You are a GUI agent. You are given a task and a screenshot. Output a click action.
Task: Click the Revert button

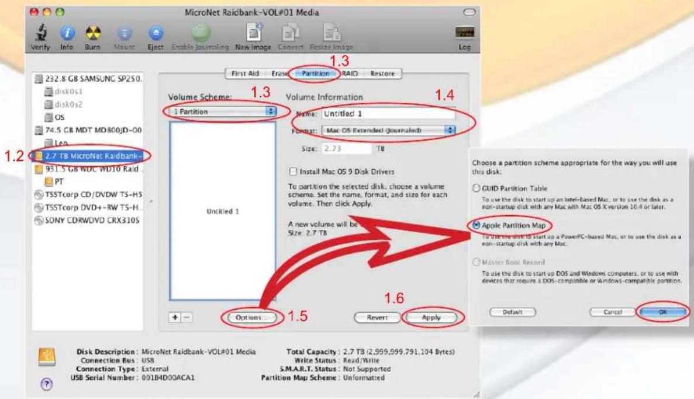(x=377, y=317)
